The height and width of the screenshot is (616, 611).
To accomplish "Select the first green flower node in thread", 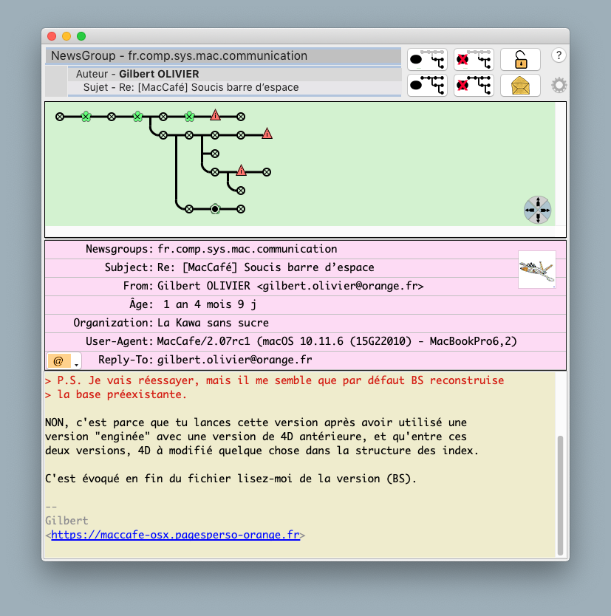I will [x=86, y=117].
